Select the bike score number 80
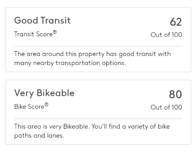This screenshot has height=152, width=195. point(175,94)
